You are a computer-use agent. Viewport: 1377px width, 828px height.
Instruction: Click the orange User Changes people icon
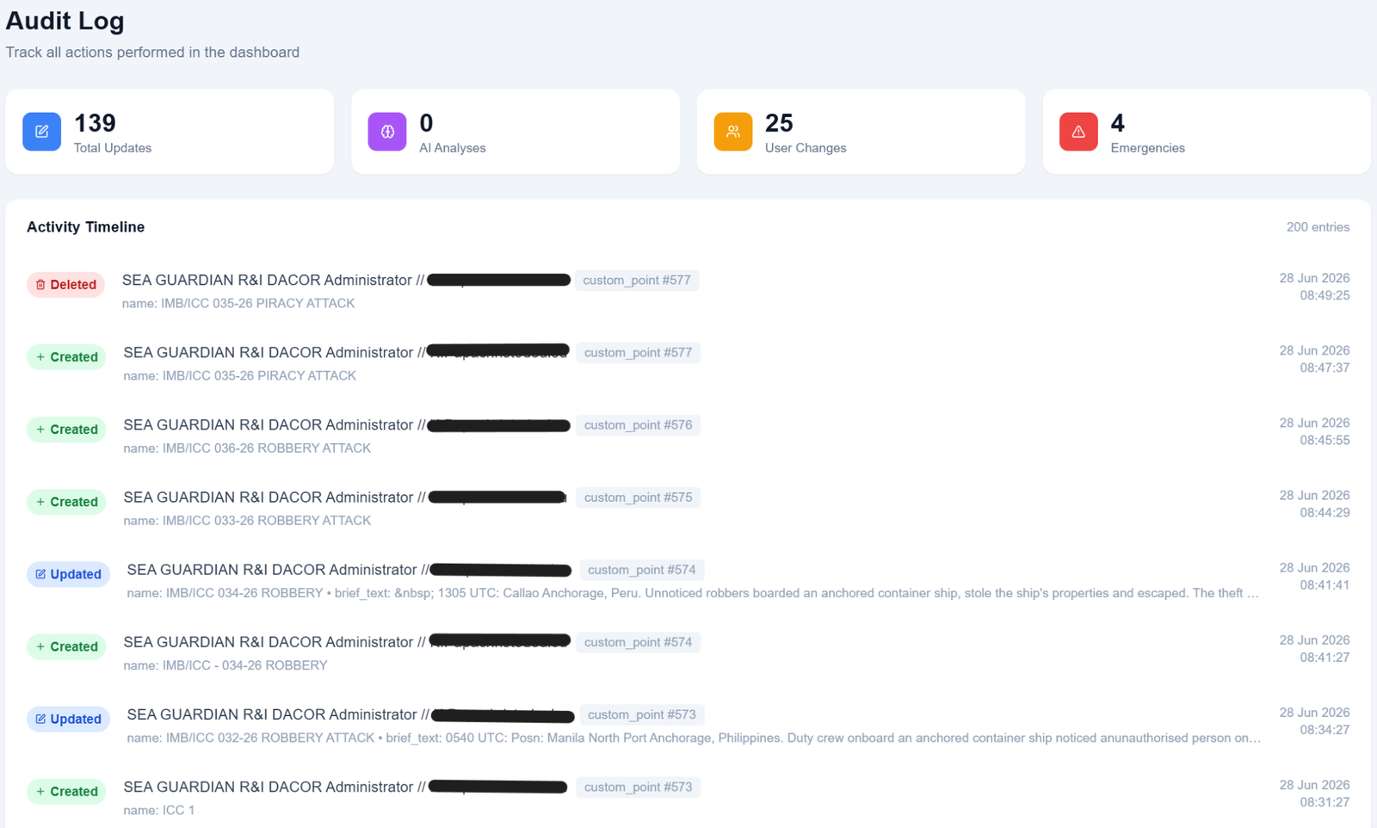733,132
